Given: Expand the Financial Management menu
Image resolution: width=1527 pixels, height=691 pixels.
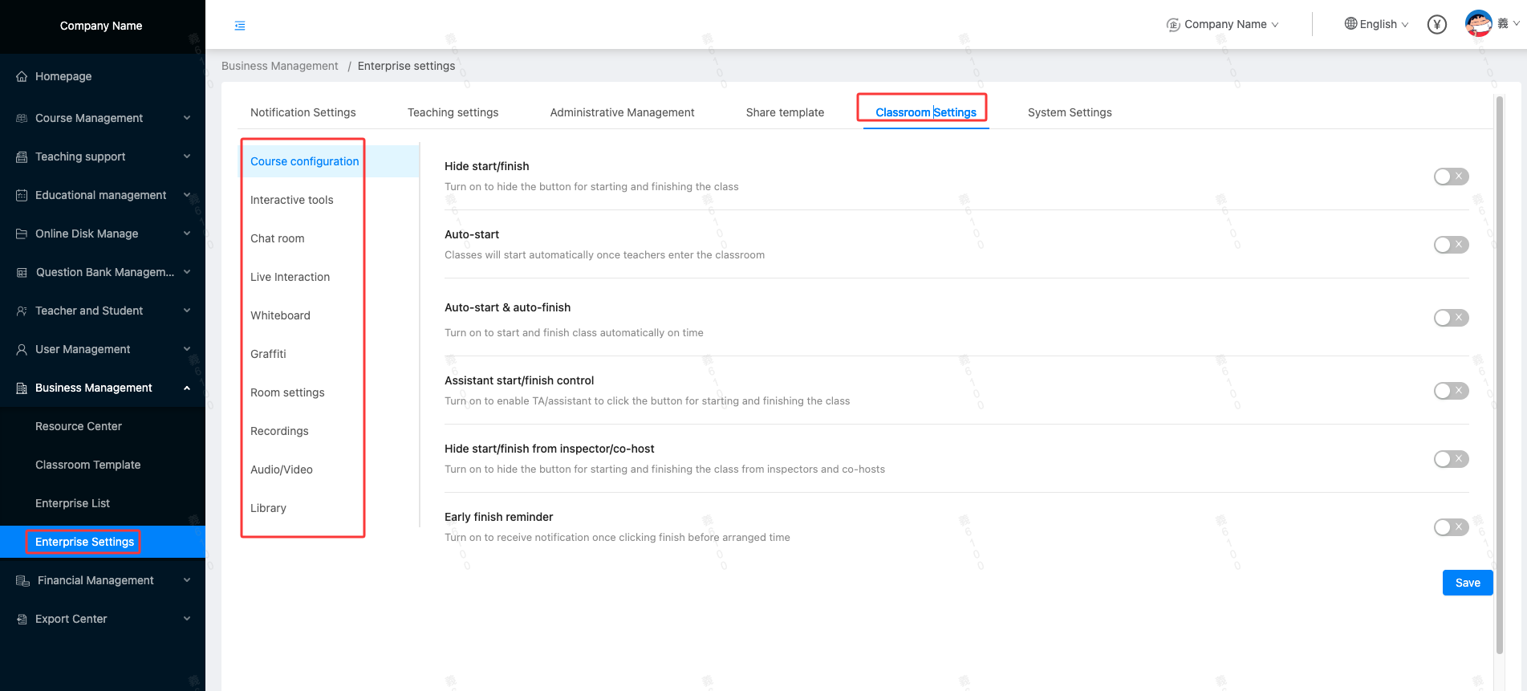Looking at the screenshot, I should coord(95,580).
